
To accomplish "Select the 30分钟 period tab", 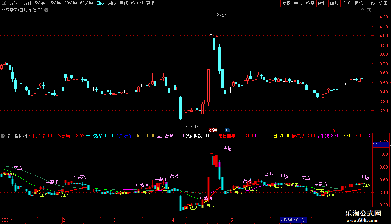I will click(71, 3).
